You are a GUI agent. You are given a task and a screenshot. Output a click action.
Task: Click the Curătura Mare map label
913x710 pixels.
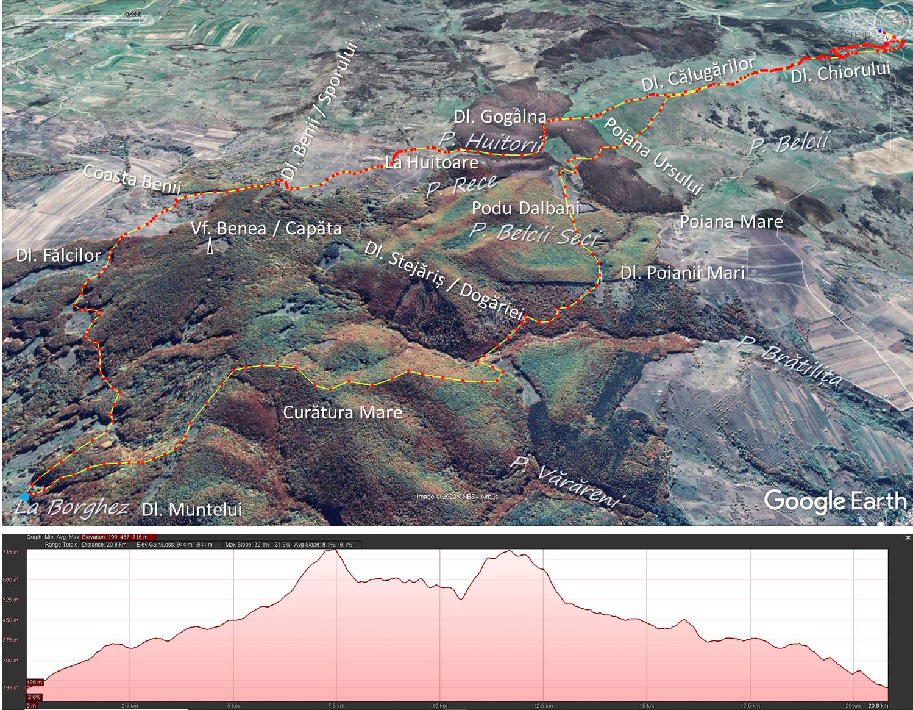point(343,413)
